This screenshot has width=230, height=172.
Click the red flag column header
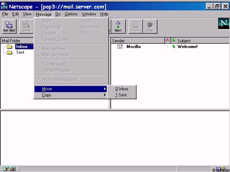point(168,40)
